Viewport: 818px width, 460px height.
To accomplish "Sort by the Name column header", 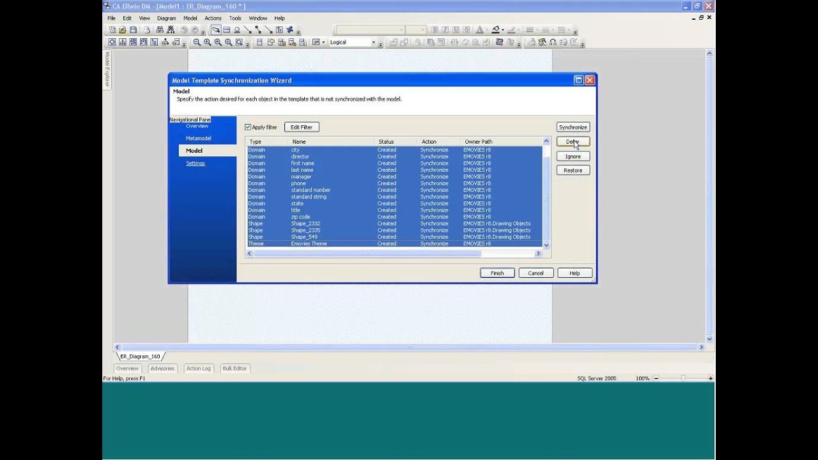I will 332,142.
